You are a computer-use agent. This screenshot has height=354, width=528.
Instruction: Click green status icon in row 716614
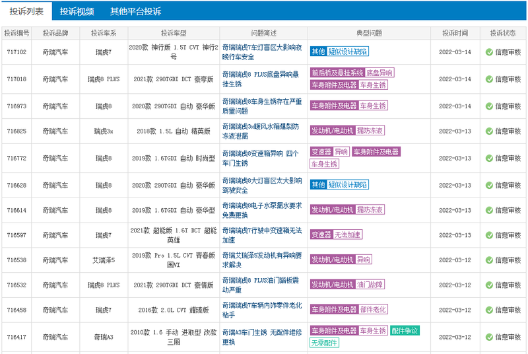tap(489, 210)
